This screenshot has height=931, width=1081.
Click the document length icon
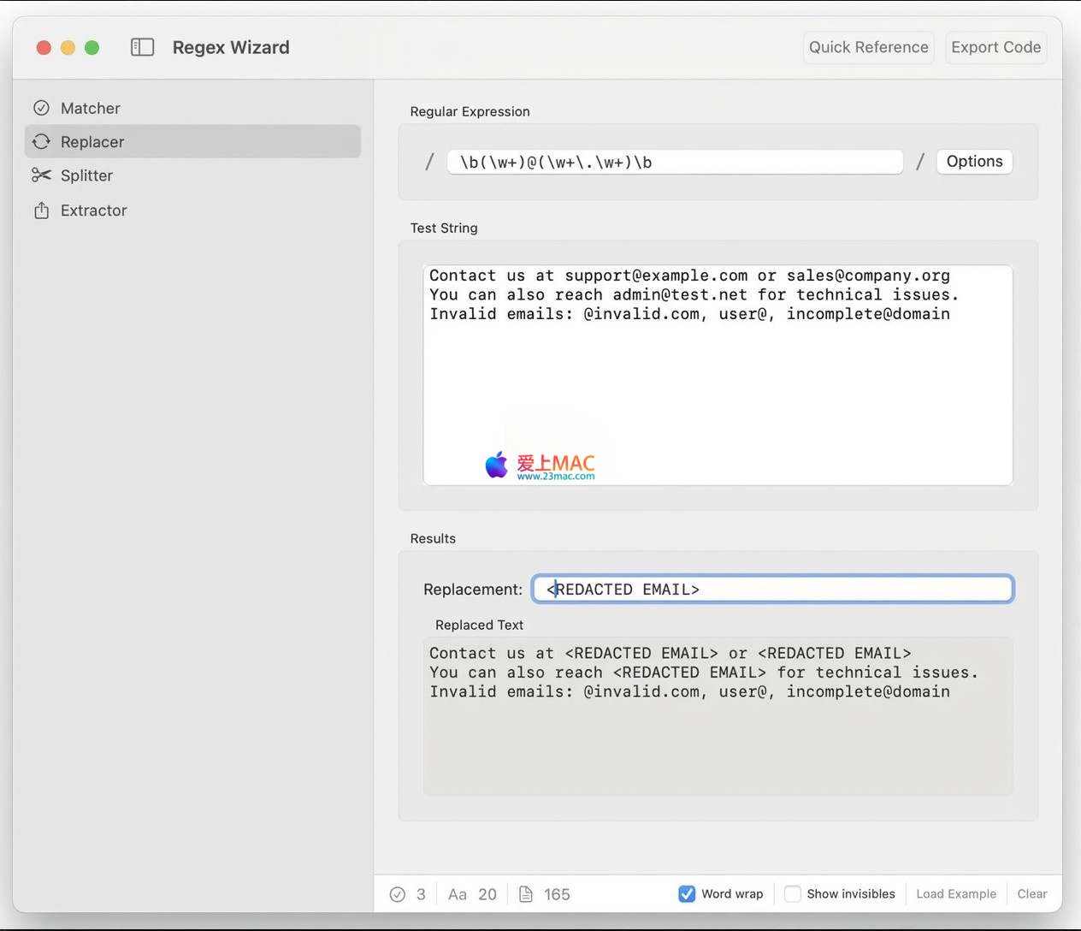(x=526, y=894)
